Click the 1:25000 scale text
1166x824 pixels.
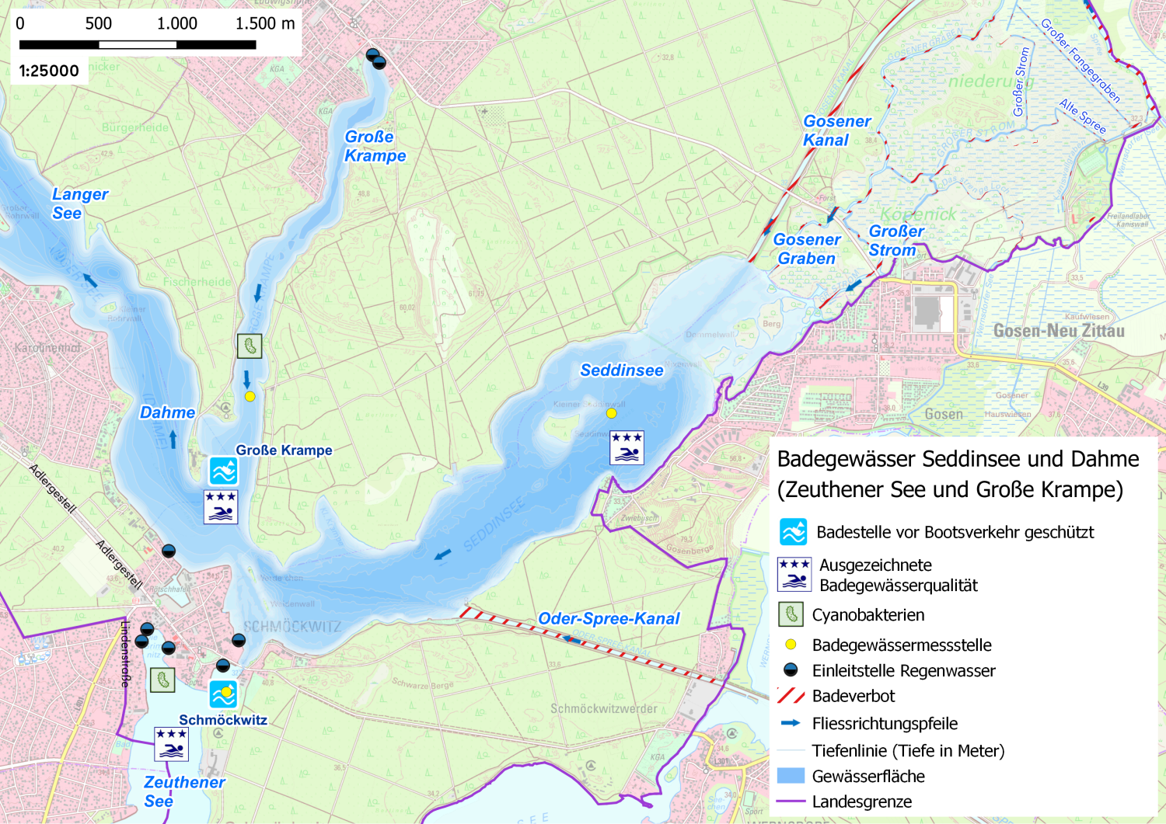click(49, 71)
